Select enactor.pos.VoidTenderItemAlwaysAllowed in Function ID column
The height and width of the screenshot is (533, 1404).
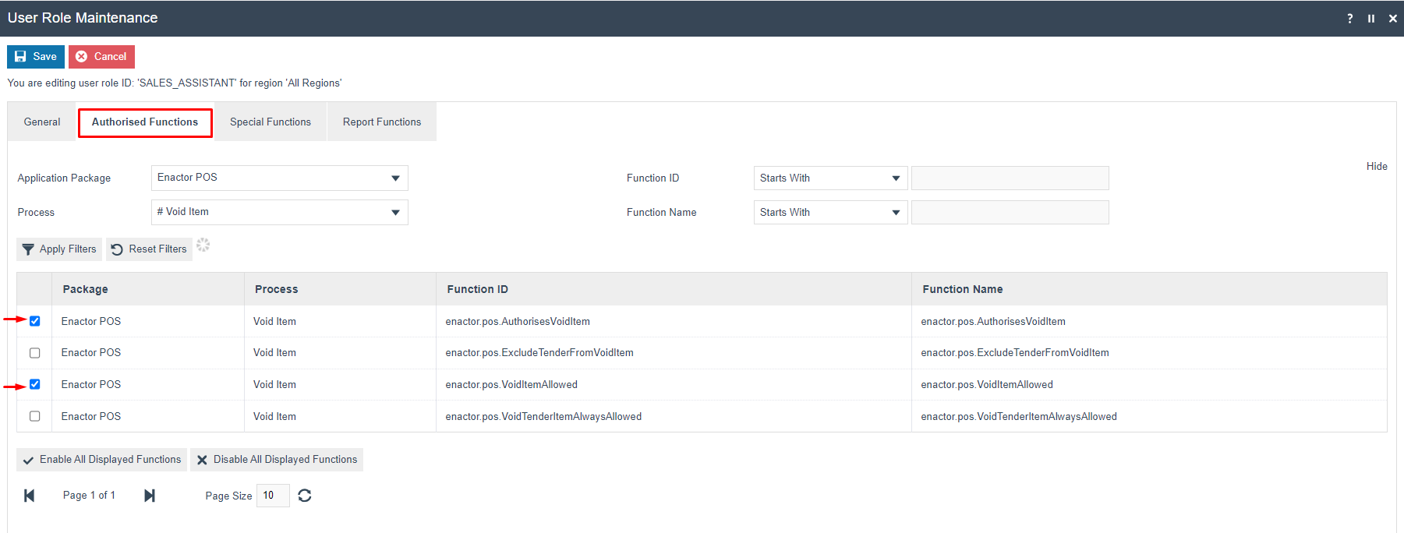coord(543,417)
